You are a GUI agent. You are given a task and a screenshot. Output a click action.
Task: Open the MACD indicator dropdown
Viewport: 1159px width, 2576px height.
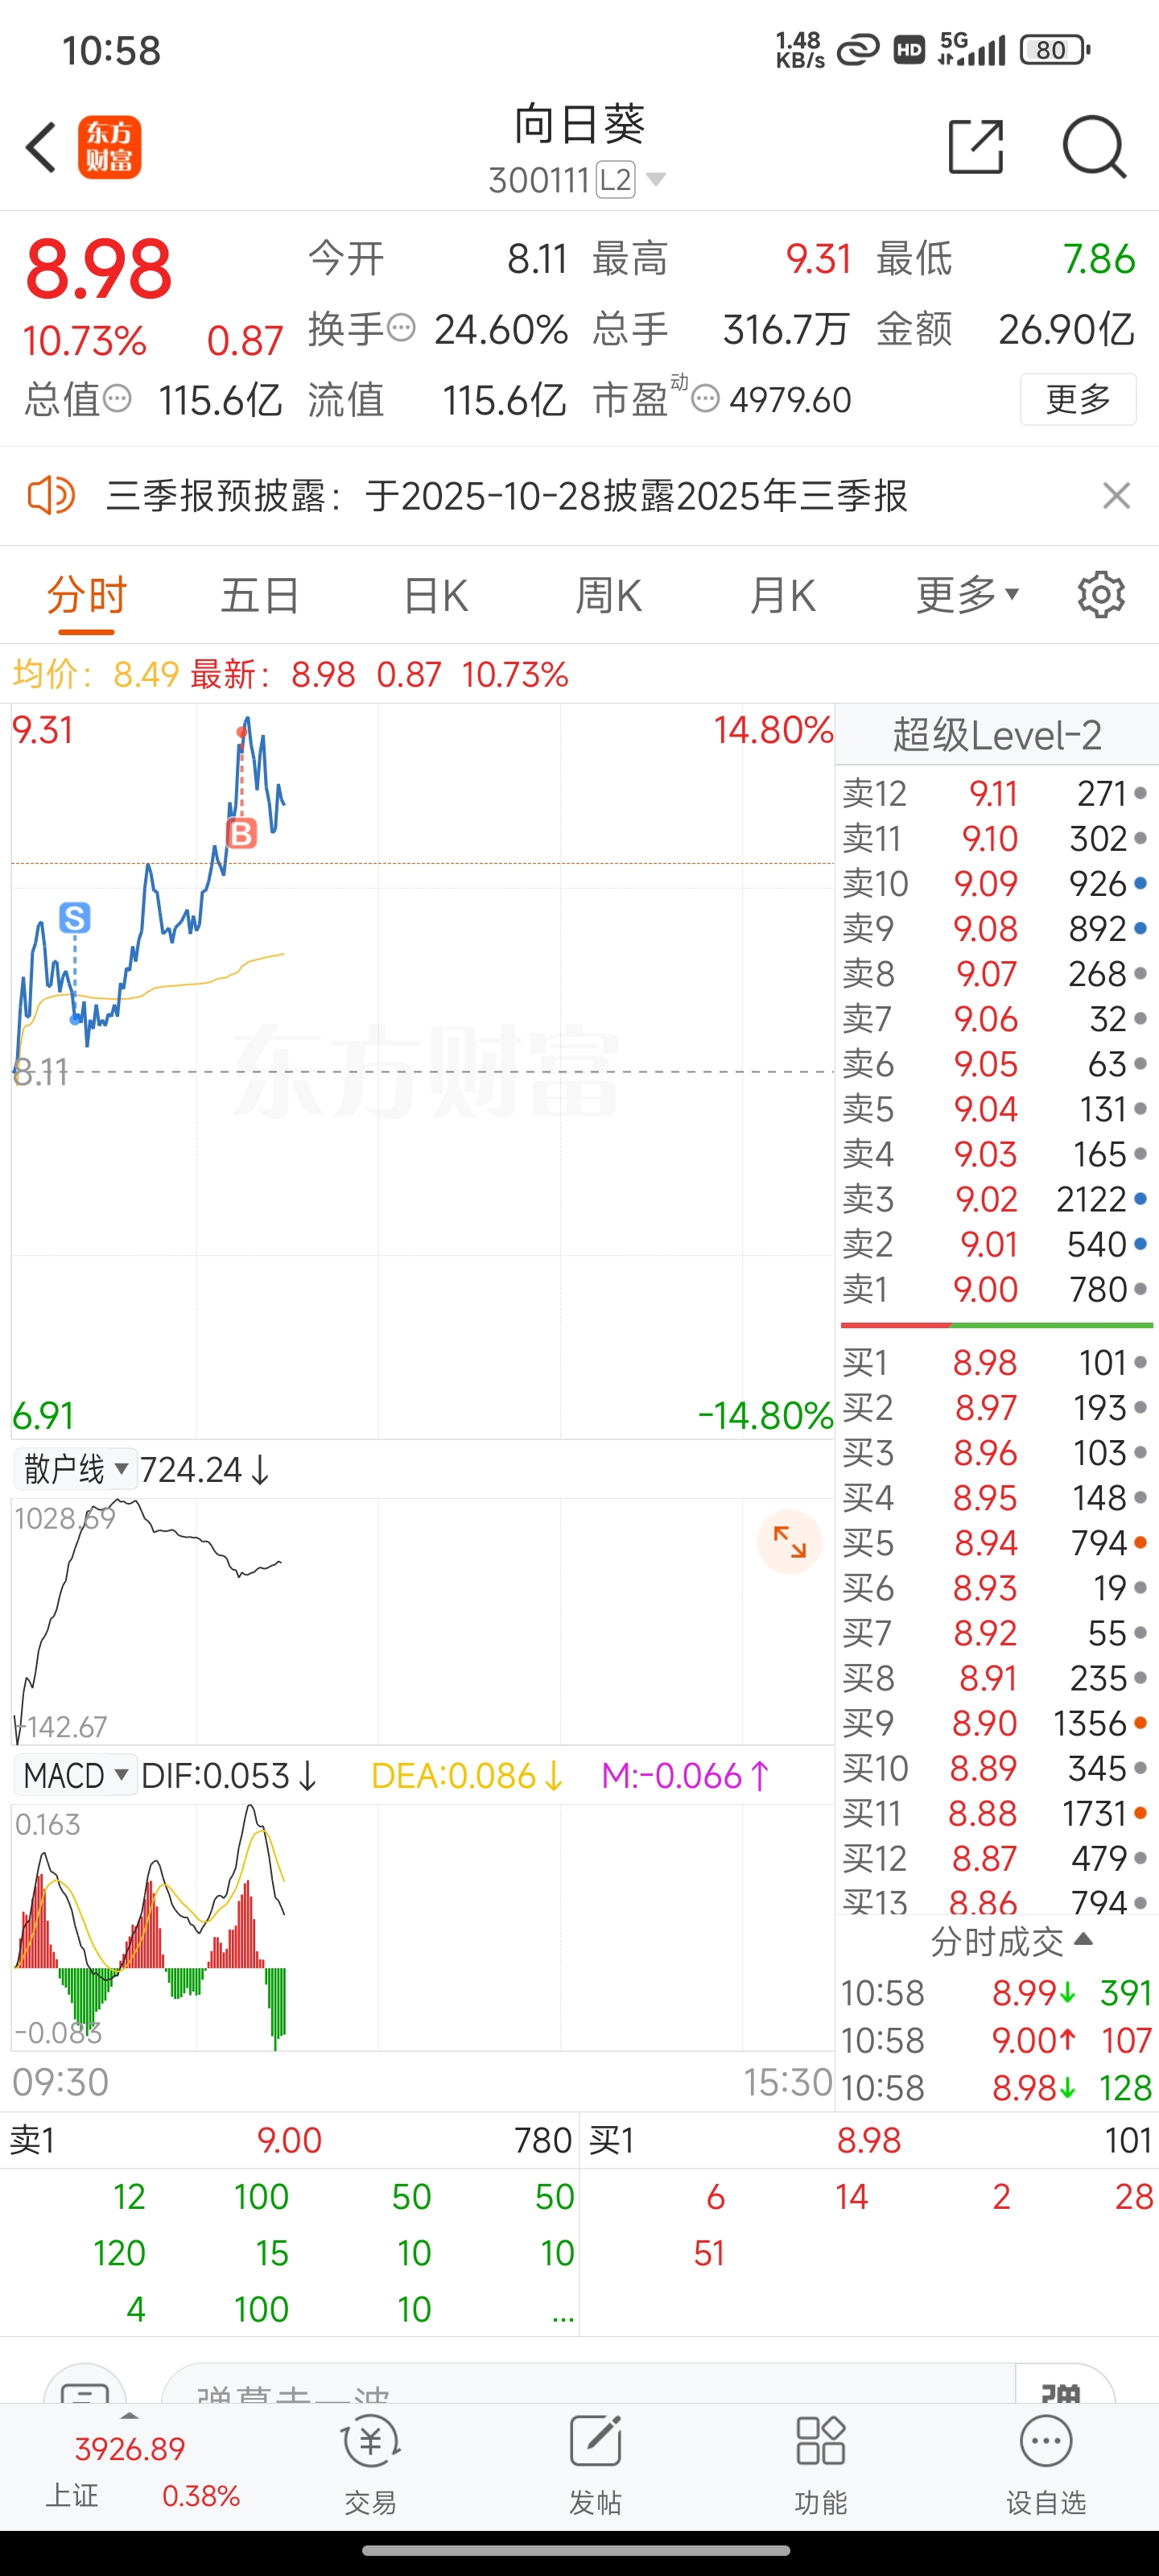(76, 1776)
